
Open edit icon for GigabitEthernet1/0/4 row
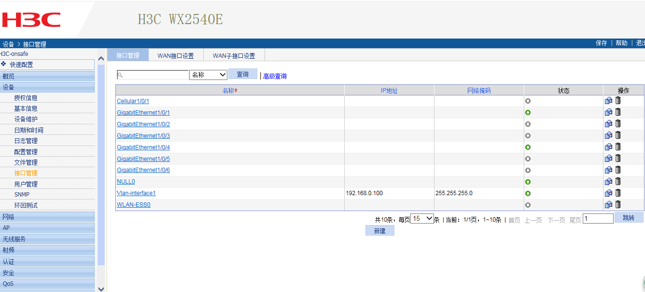point(608,147)
